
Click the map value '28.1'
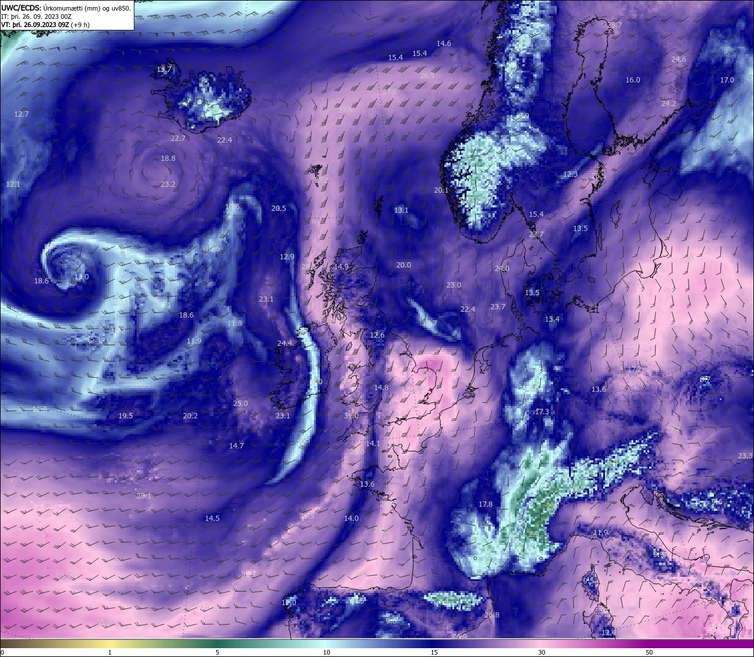pos(144,496)
